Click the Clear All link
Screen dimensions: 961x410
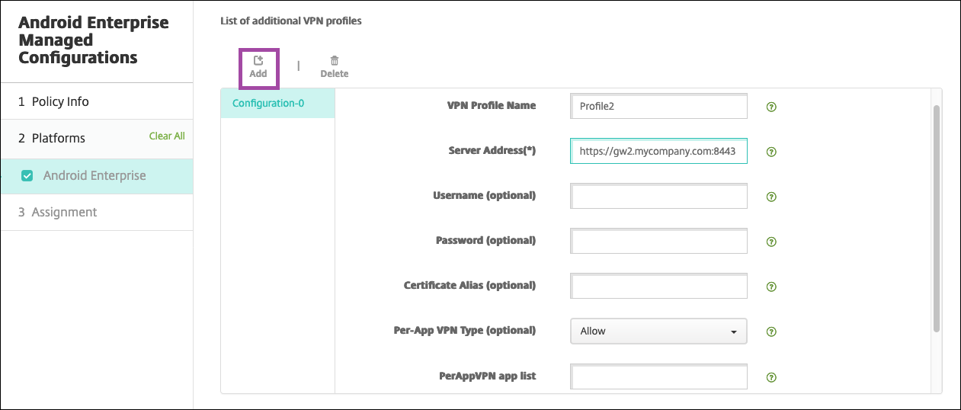click(166, 136)
